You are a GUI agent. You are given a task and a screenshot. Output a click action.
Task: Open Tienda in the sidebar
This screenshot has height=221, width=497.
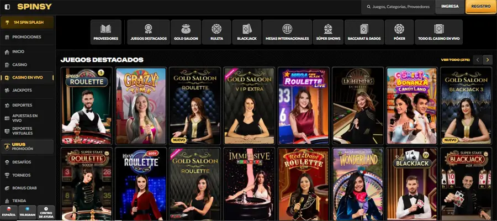coord(27,201)
